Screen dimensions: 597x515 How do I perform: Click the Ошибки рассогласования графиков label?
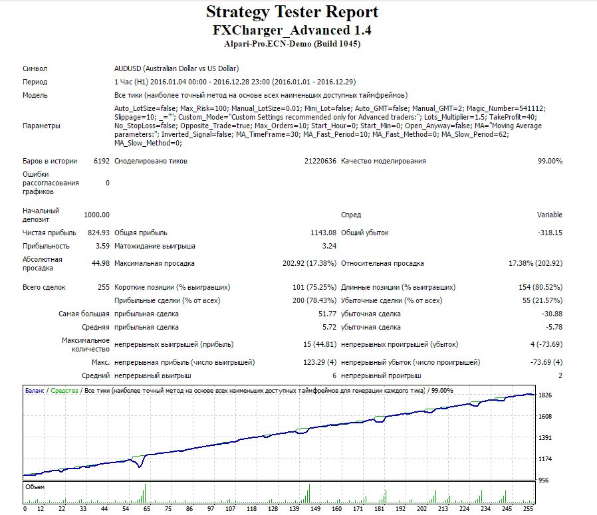click(51, 183)
